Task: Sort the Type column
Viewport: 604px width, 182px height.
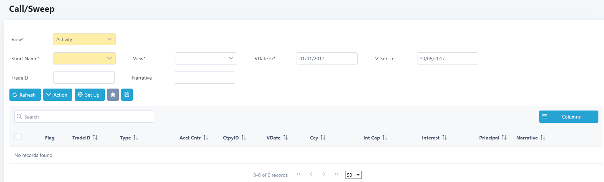Action: click(136, 138)
